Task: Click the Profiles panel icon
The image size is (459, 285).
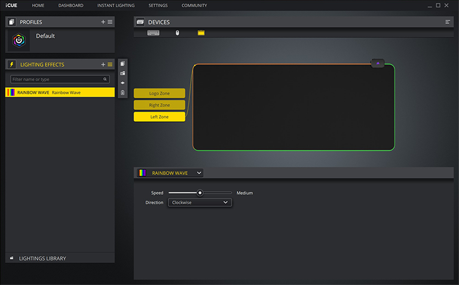Action: click(12, 22)
